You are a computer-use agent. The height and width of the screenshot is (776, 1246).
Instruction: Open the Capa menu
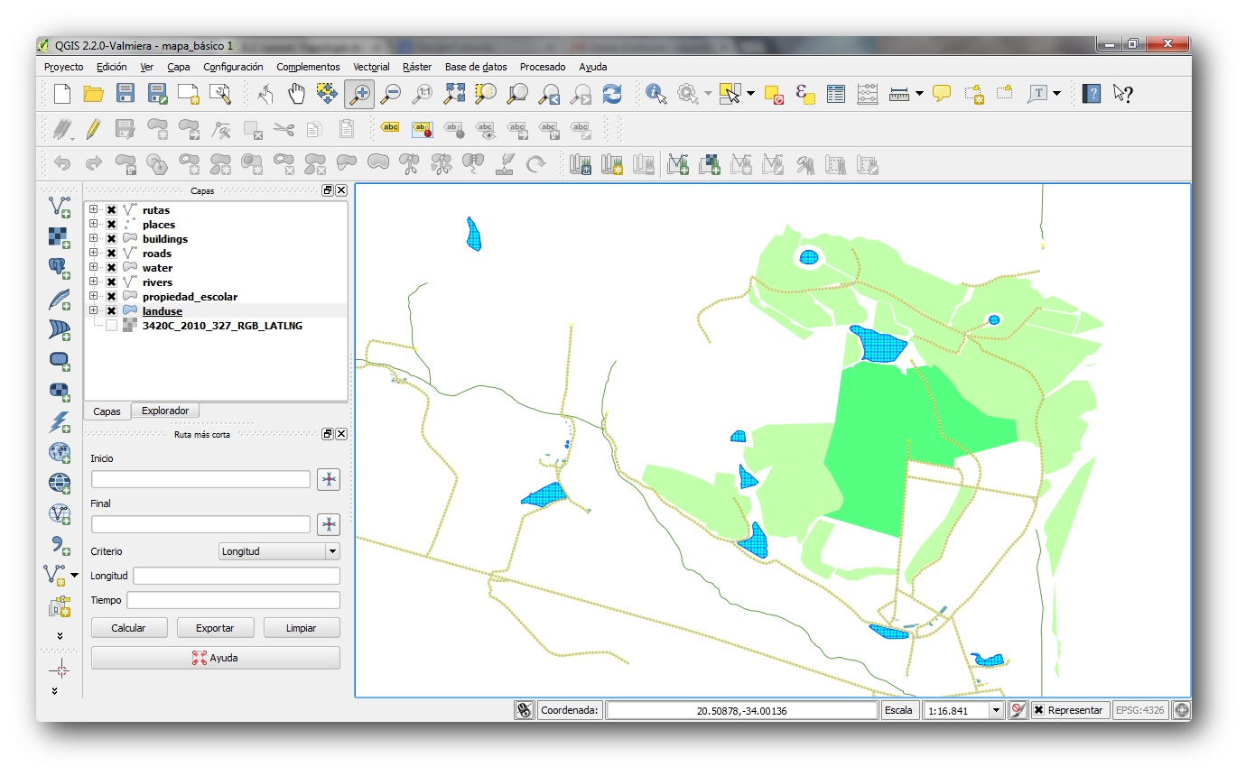click(x=179, y=67)
